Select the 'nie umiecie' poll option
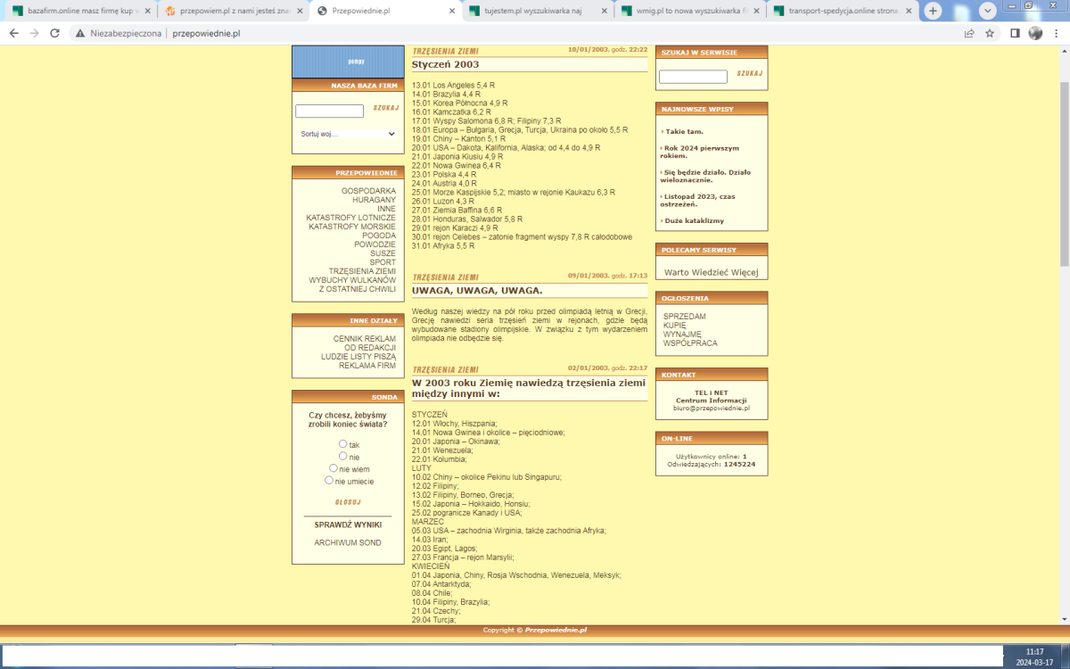The image size is (1070, 669). (x=329, y=480)
